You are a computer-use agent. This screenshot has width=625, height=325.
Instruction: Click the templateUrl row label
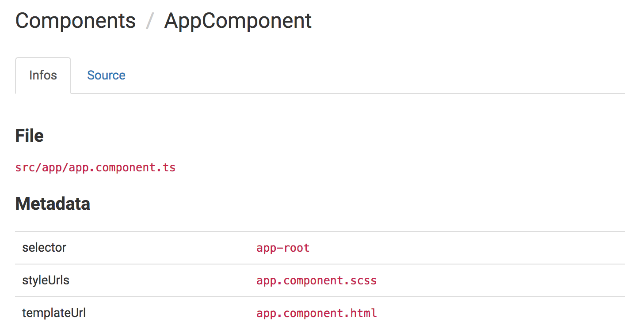(x=54, y=313)
